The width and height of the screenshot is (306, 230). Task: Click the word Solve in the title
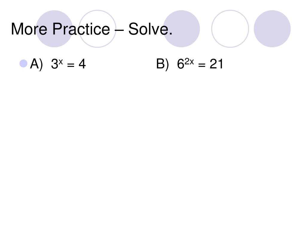click(x=149, y=29)
